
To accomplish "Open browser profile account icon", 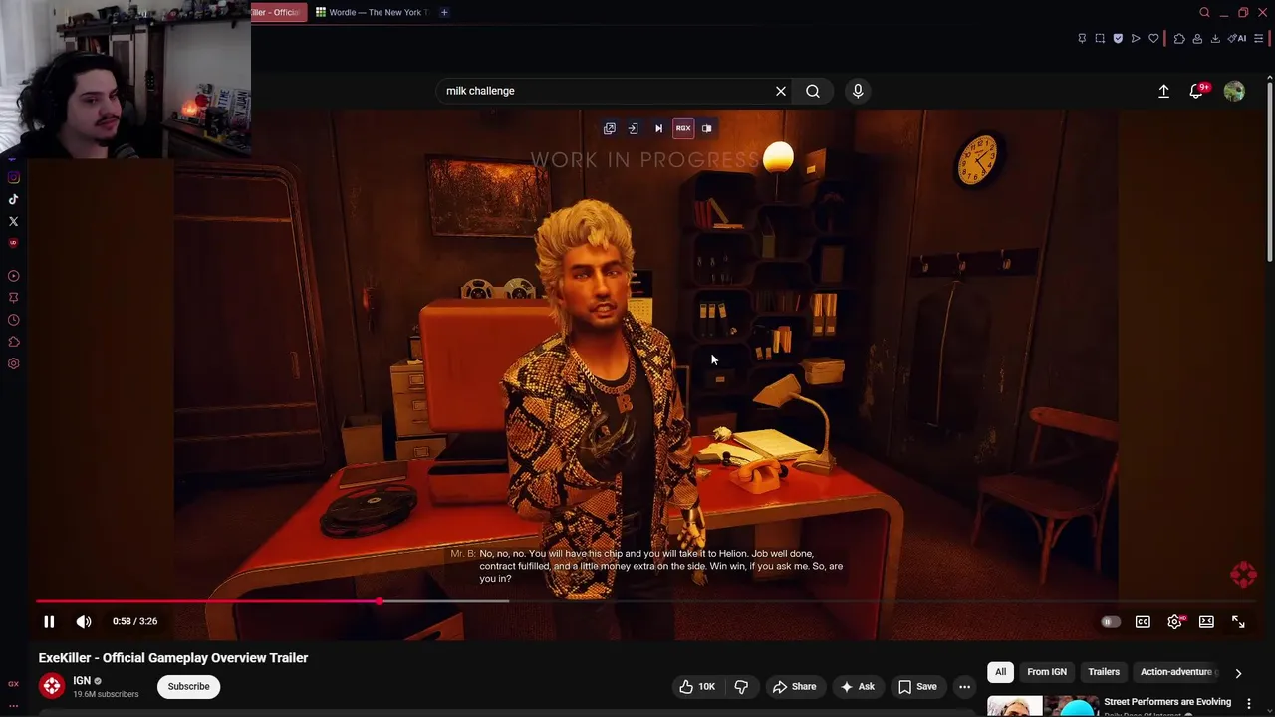I will tap(1197, 39).
